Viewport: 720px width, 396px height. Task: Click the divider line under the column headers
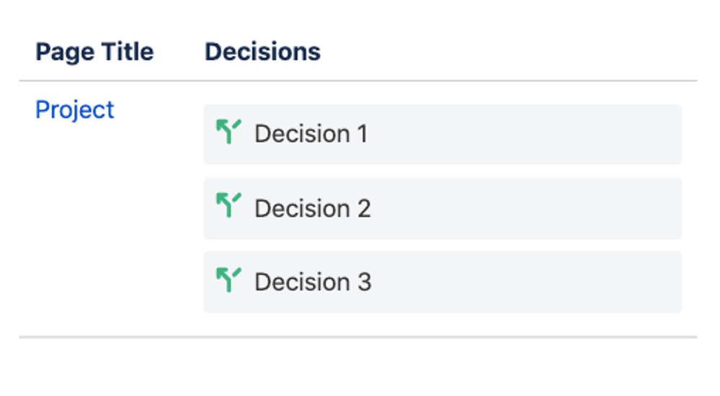(x=358, y=81)
